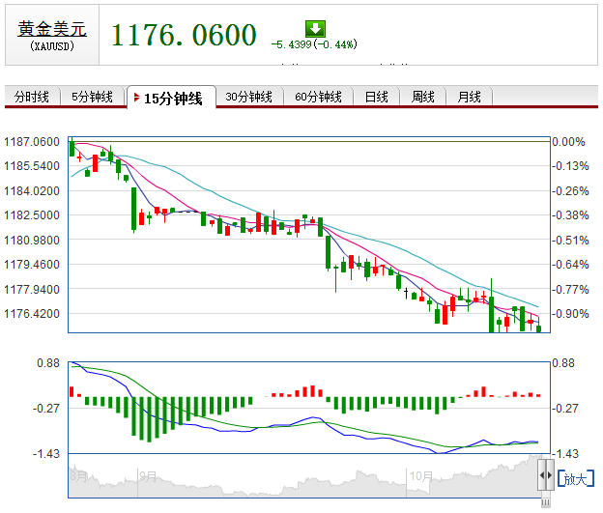Click the 1187.0600 price axis label
This screenshot has height=513, width=603.
pyautogui.click(x=32, y=141)
